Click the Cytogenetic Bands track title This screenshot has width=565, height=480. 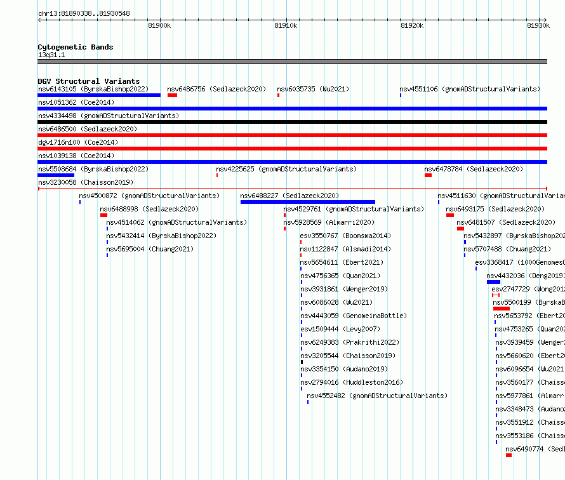click(76, 47)
